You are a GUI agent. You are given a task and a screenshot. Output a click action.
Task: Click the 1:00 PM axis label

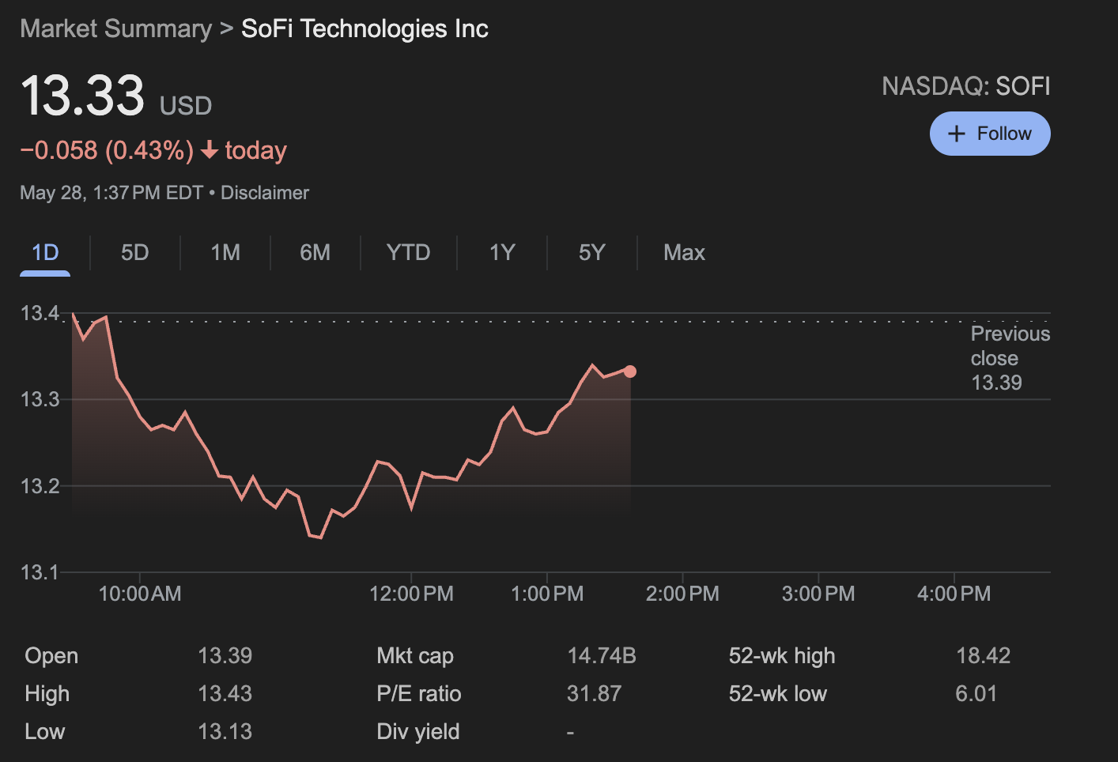click(x=547, y=594)
